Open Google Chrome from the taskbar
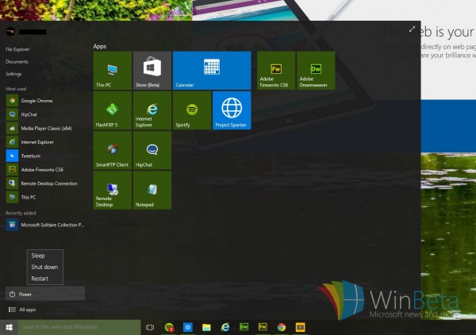 pos(281,327)
